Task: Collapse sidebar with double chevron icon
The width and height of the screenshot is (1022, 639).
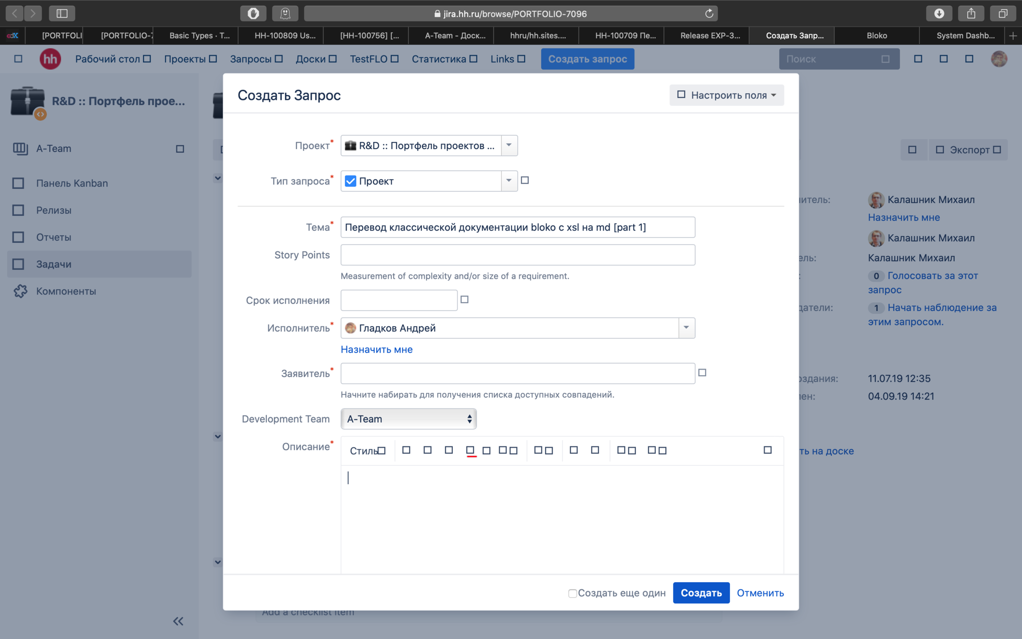Action: (178, 621)
